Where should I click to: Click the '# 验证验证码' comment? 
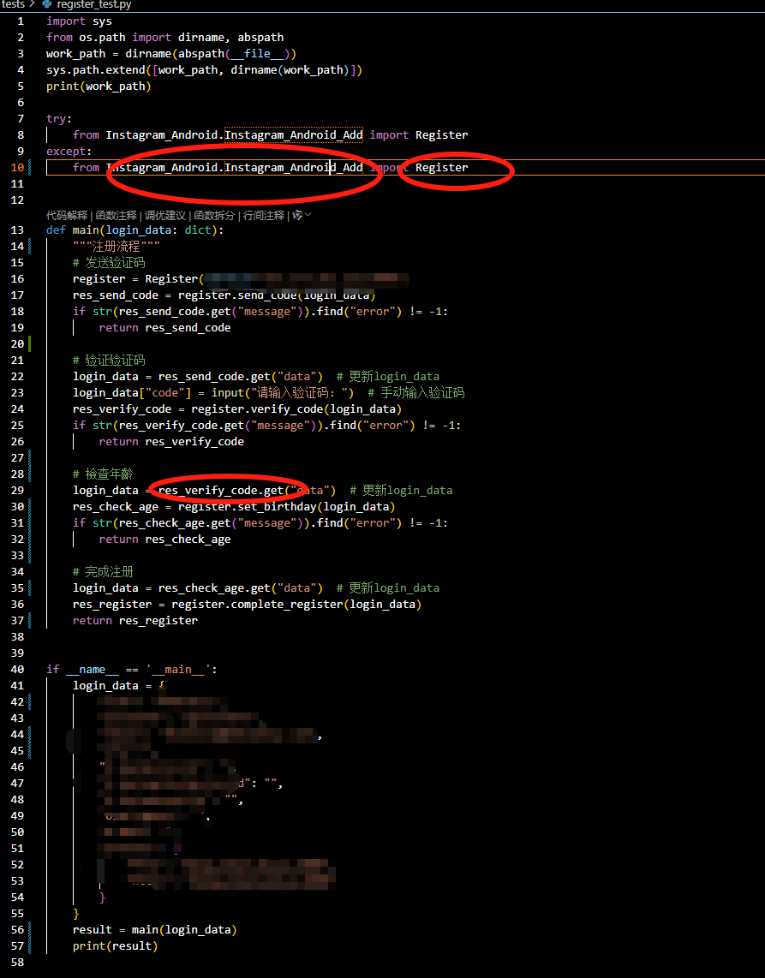pyautogui.click(x=109, y=360)
